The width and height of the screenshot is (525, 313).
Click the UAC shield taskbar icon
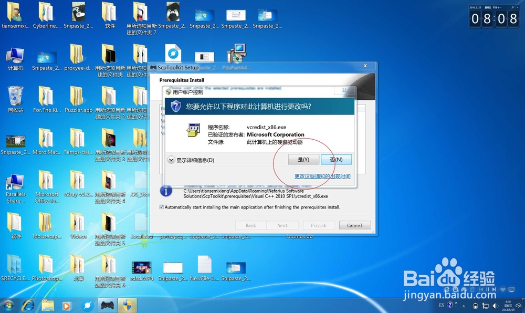pos(127,305)
